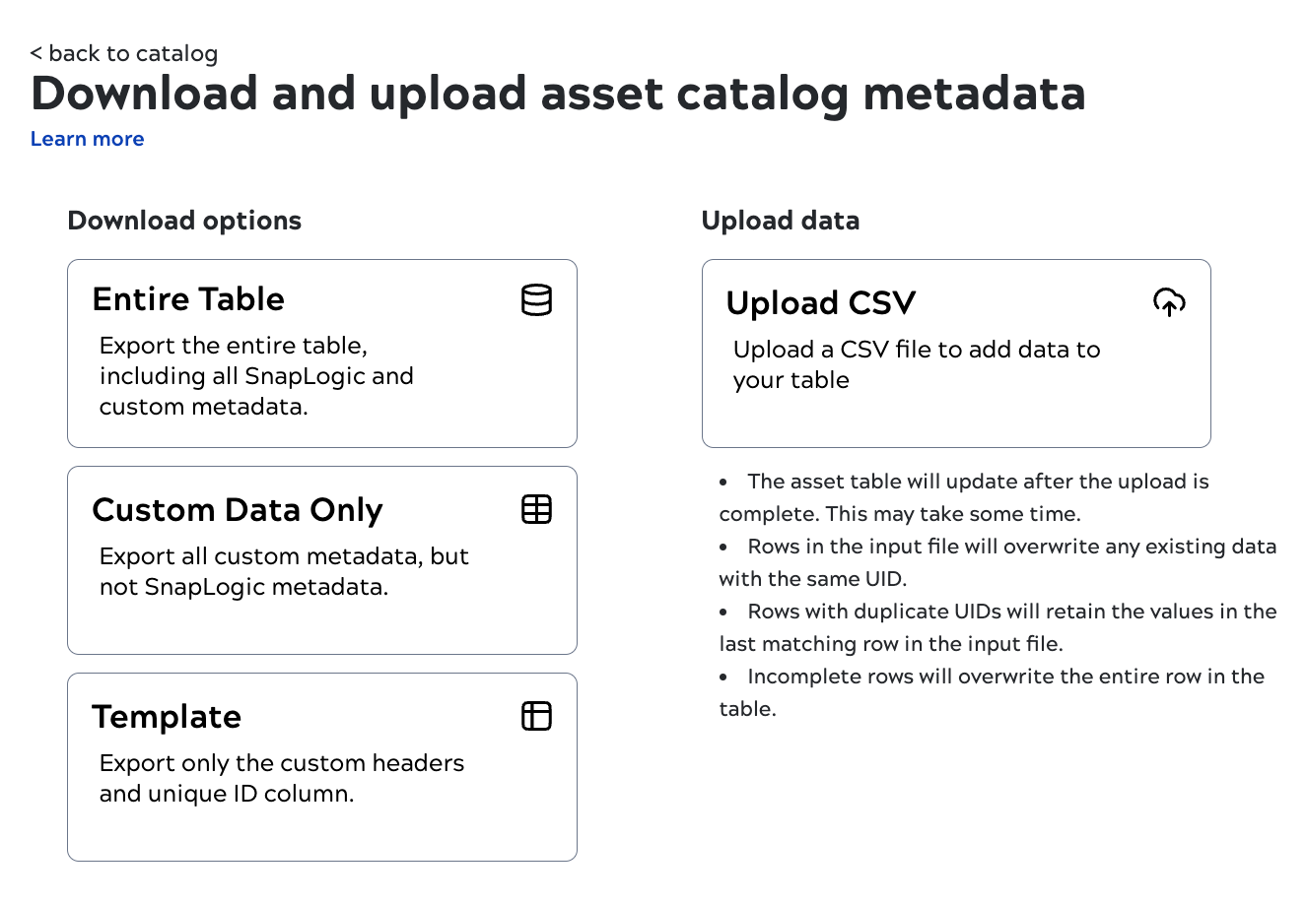This screenshot has height=904, width=1307.
Task: Click the Template card description text
Action: (281, 778)
